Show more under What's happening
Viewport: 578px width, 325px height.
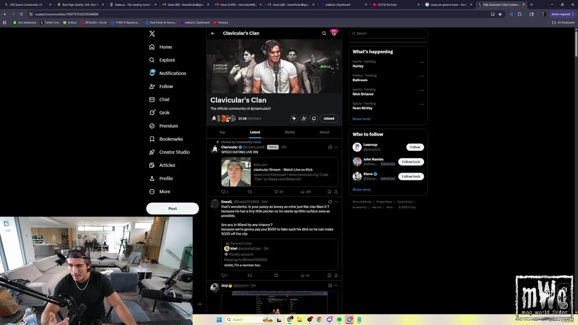[361, 119]
